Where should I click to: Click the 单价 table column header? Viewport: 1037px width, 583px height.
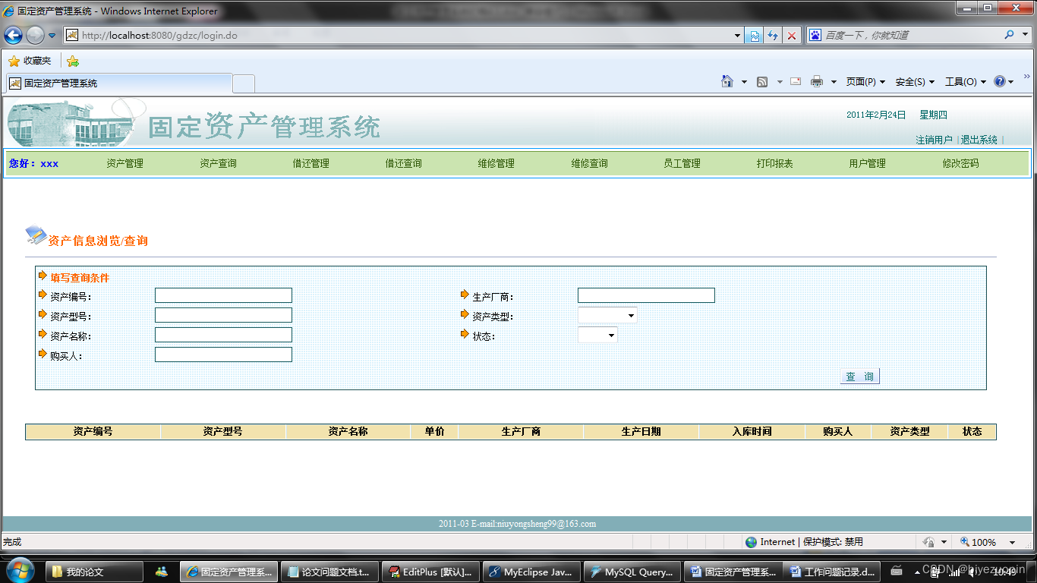tap(435, 431)
